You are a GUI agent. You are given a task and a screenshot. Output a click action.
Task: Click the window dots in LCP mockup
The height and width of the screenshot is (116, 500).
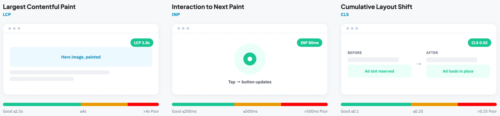(x=14, y=28)
